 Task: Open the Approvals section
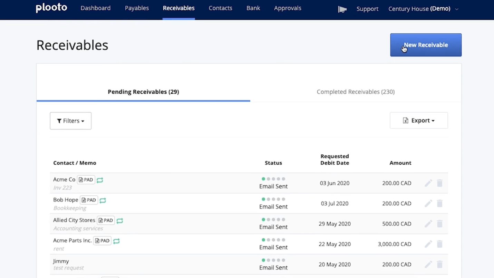(288, 8)
